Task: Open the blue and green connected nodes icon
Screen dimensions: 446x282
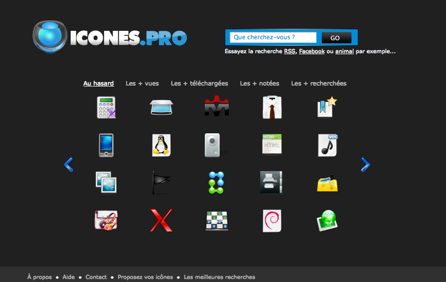Action: pos(216,183)
